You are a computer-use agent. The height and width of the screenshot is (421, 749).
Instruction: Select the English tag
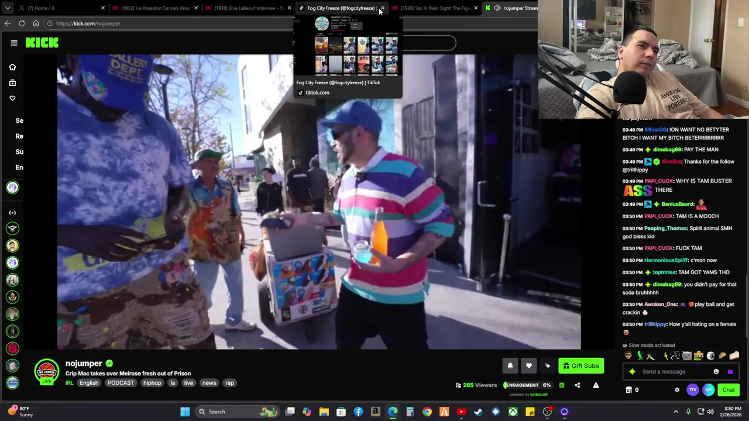coord(89,383)
